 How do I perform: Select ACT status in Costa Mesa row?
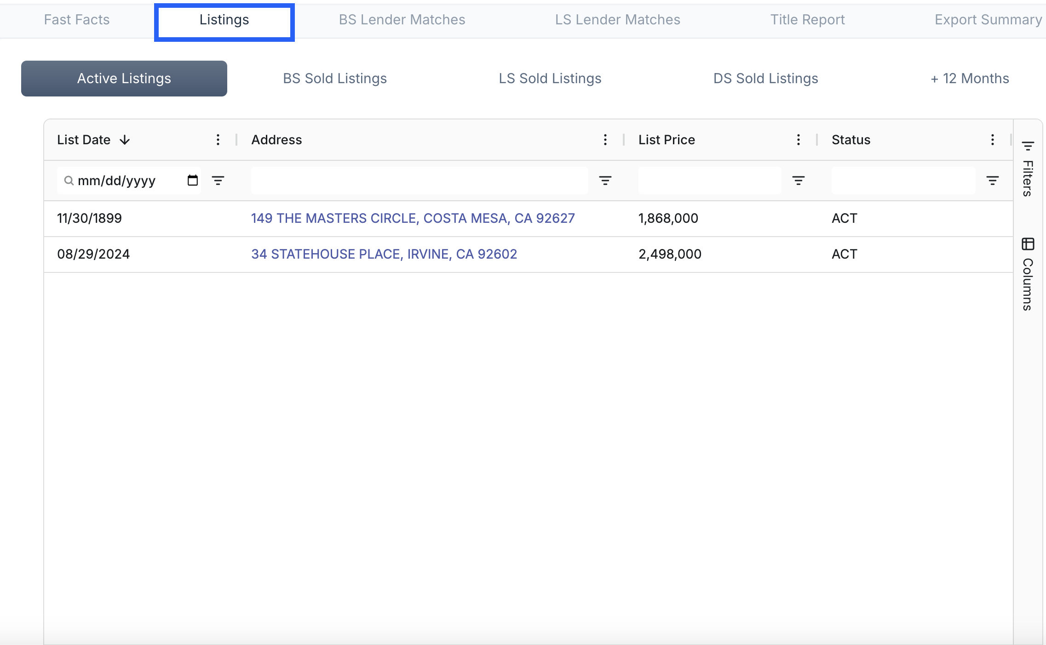[x=845, y=218]
